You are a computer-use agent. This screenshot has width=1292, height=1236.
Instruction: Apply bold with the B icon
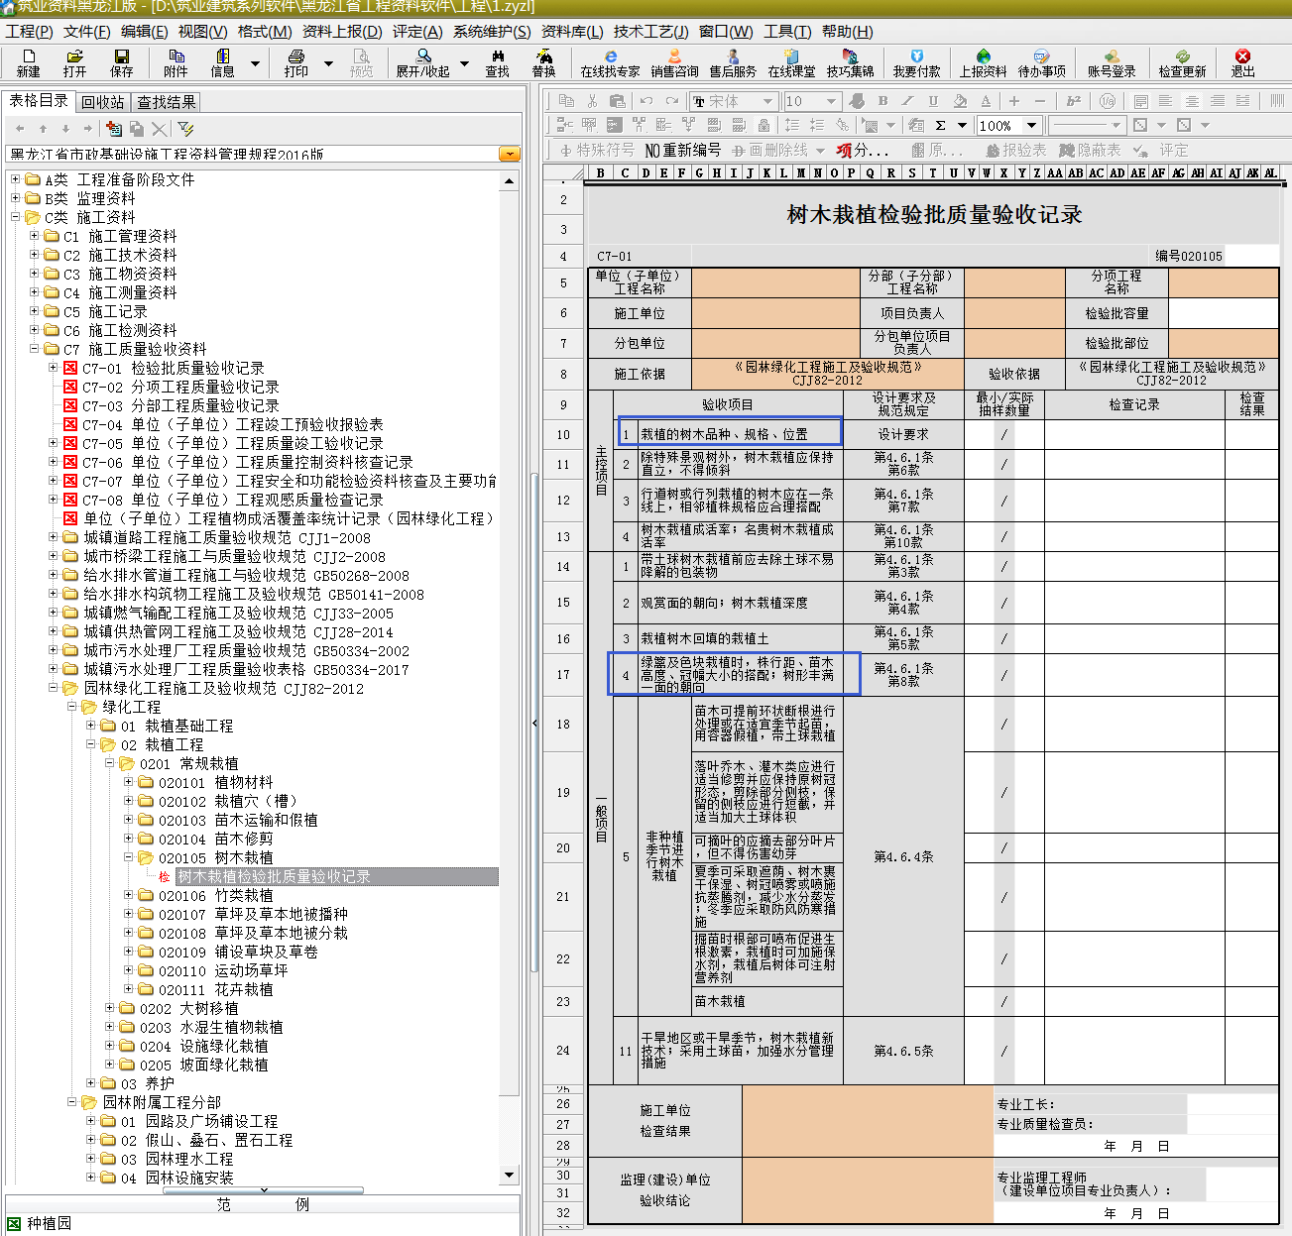(x=882, y=101)
